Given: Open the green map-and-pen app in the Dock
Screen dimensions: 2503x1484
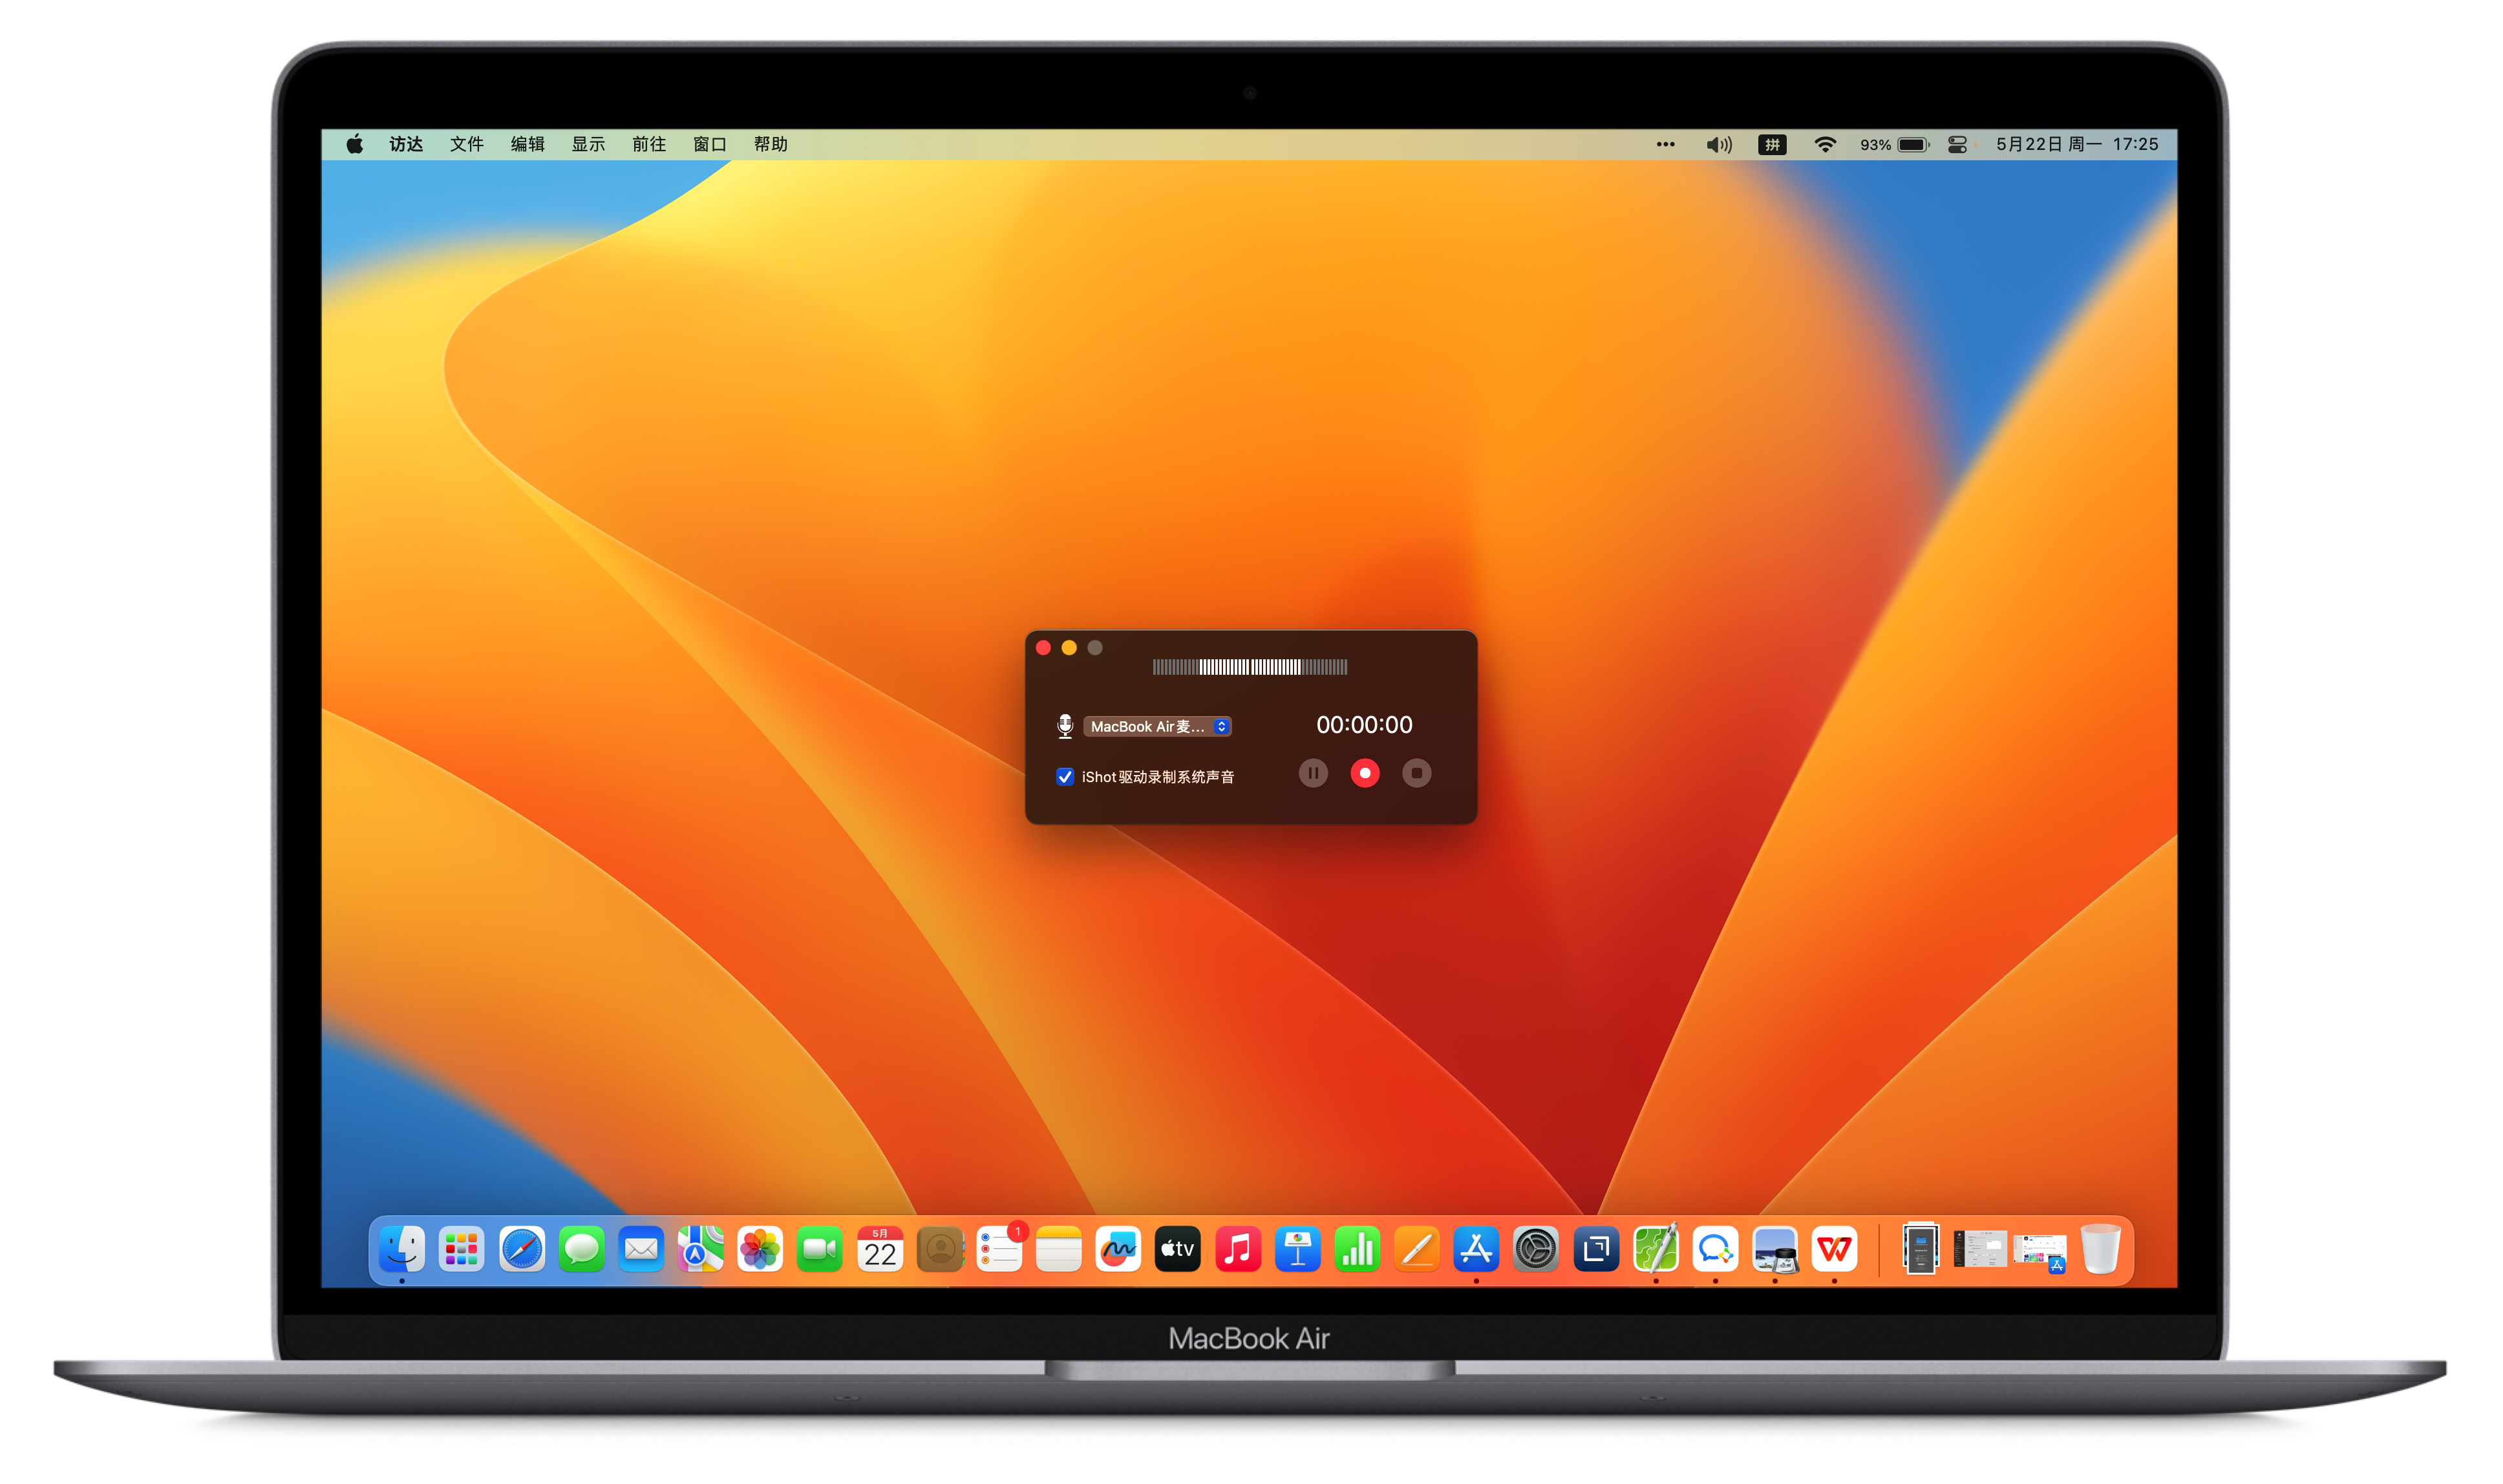Looking at the screenshot, I should pos(1656,1249).
